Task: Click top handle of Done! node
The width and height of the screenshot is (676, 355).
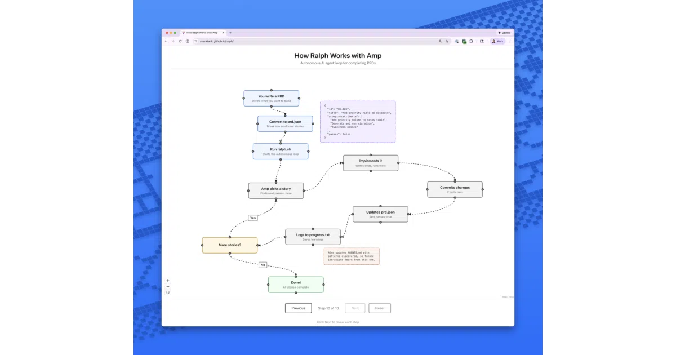Action: 296,277
